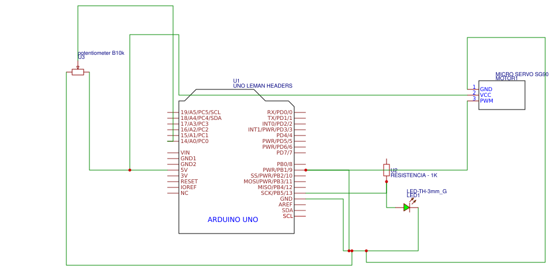The width and height of the screenshot is (555, 271).
Task: Click the wire junction dot at PB1/9
Action: click(x=305, y=170)
